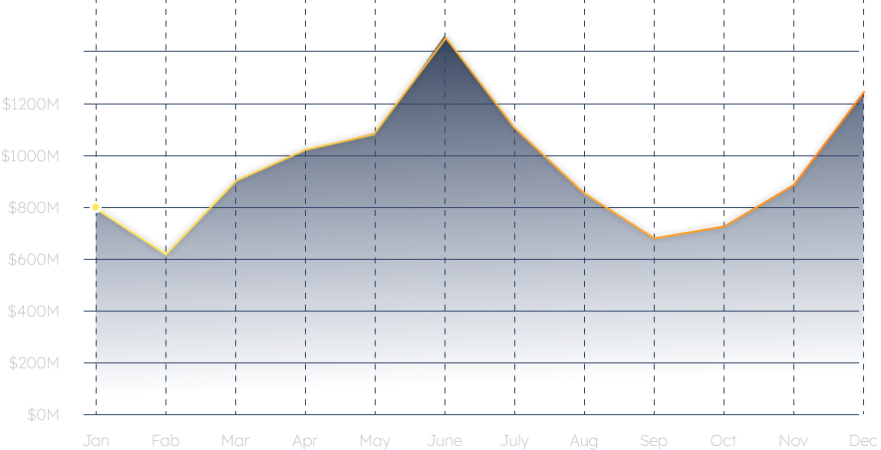Click the September low point on the line
The width and height of the screenshot is (881, 450).
coord(654,238)
